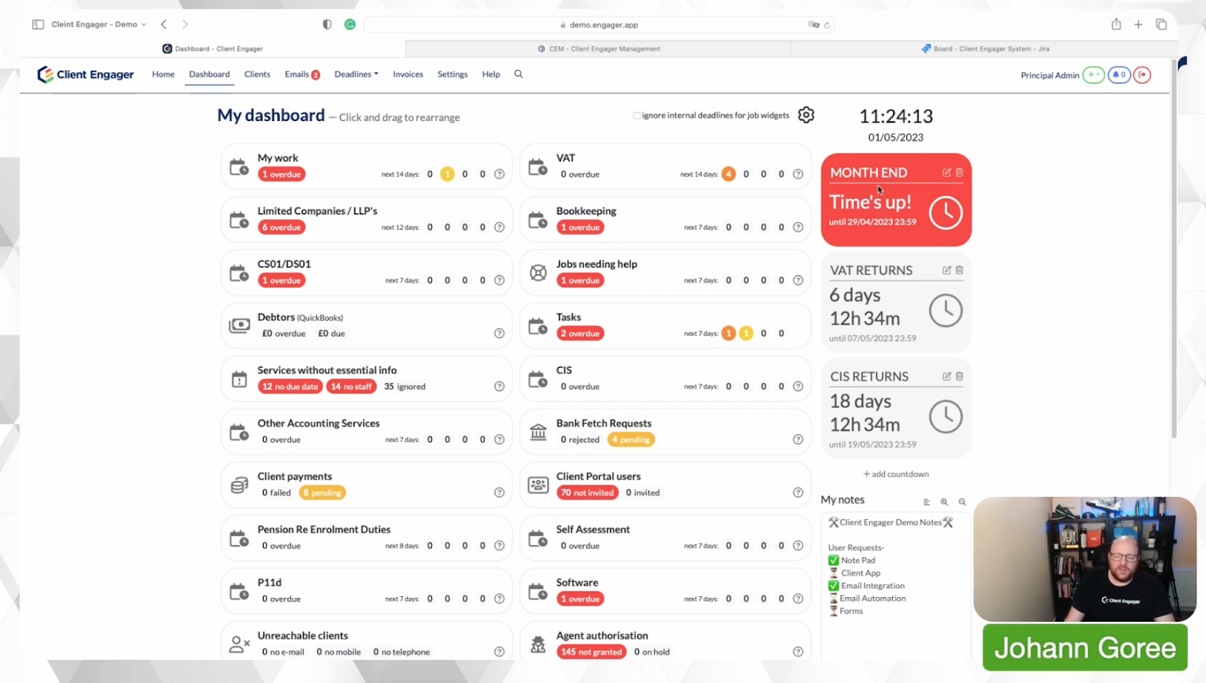This screenshot has width=1206, height=683.
Task: Open help for Debtors widget
Action: click(x=499, y=334)
